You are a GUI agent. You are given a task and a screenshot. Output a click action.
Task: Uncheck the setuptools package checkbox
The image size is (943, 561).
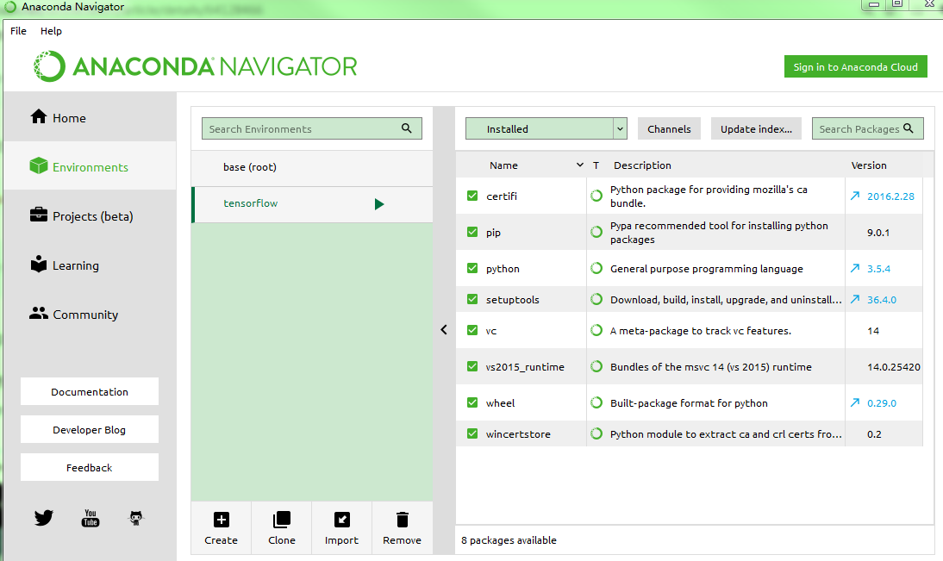[x=472, y=299]
